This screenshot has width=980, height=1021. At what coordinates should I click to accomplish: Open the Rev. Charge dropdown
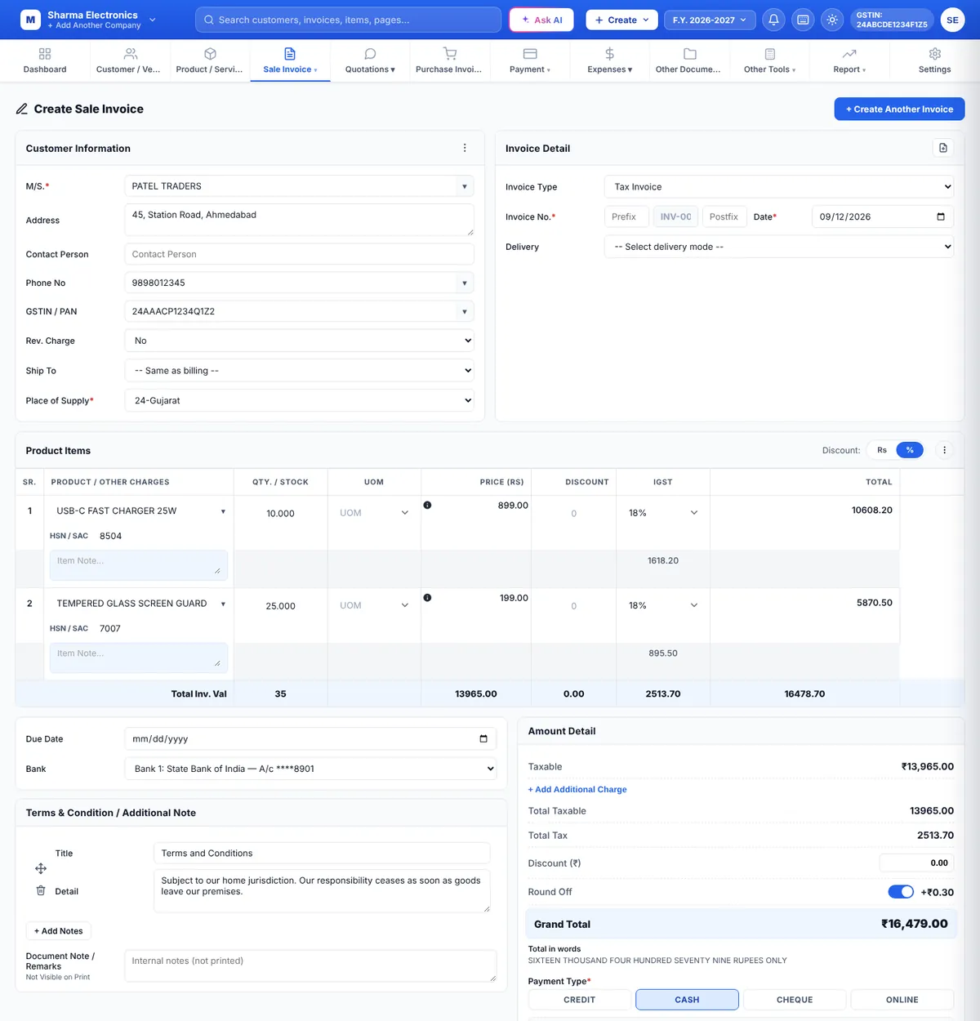[299, 341]
